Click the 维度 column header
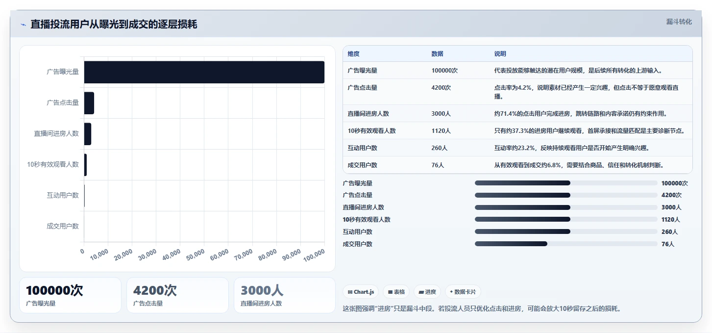 tap(353, 54)
